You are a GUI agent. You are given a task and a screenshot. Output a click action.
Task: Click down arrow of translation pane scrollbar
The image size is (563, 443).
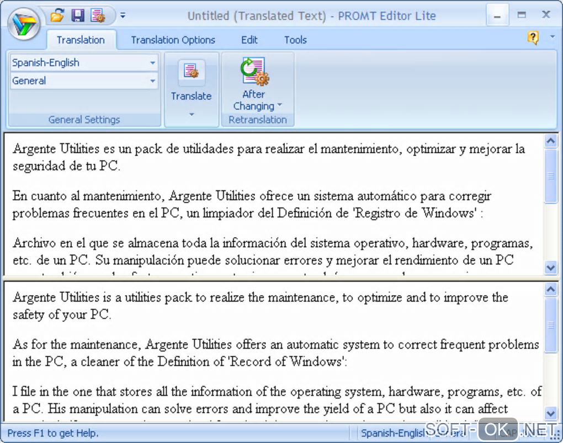(550, 413)
